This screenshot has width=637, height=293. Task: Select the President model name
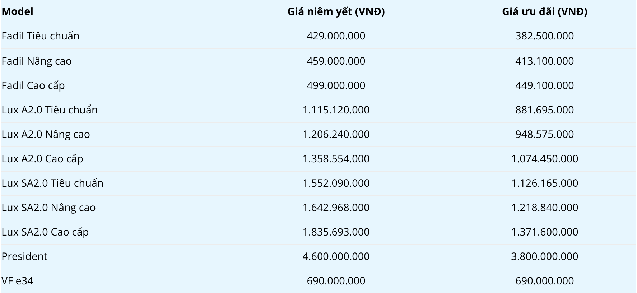tap(24, 256)
